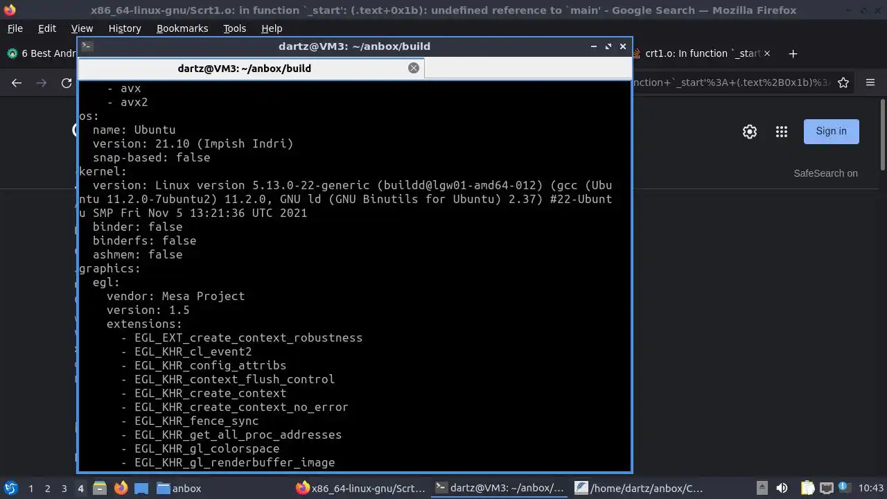Open the terminal window menu icon in titlebar
Viewport: 887px width, 499px height.
pyautogui.click(x=87, y=46)
